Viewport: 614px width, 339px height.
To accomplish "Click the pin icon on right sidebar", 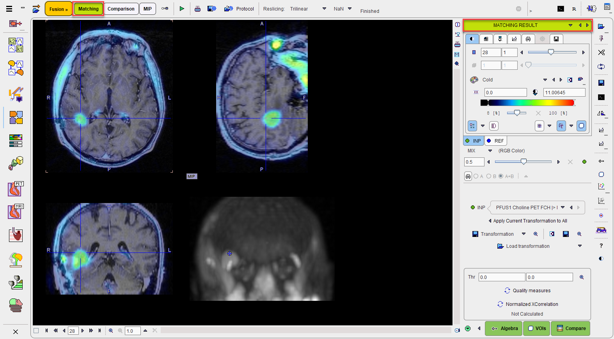I will 601,38.
